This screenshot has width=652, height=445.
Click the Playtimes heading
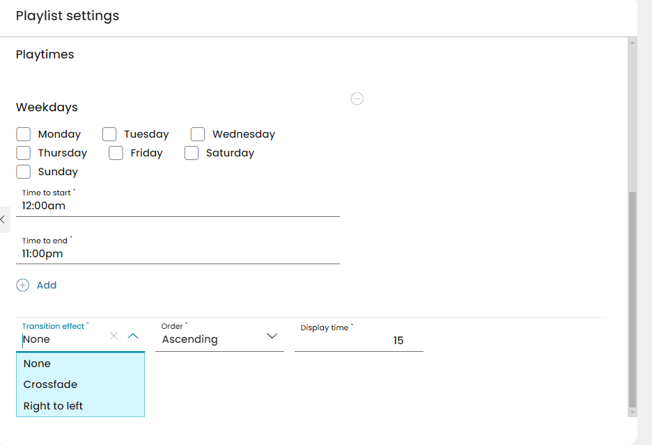(x=45, y=54)
